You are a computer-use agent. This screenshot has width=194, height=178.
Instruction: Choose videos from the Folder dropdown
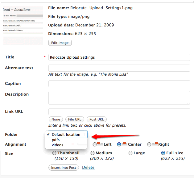57,145
